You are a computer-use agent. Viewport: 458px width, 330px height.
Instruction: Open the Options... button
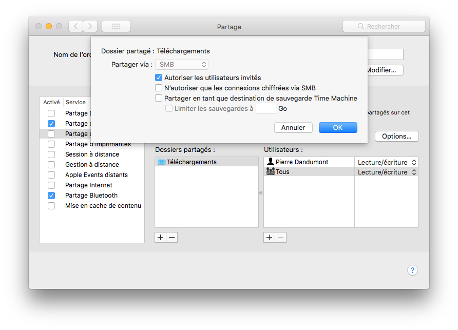397,137
